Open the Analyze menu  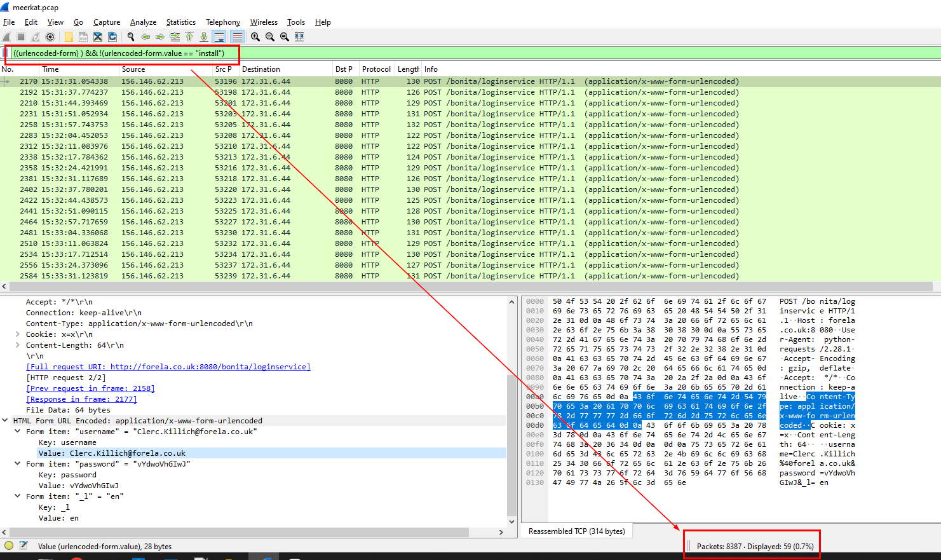click(144, 22)
